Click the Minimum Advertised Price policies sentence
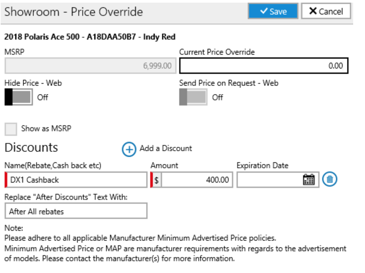The image size is (365, 273). tap(140, 238)
